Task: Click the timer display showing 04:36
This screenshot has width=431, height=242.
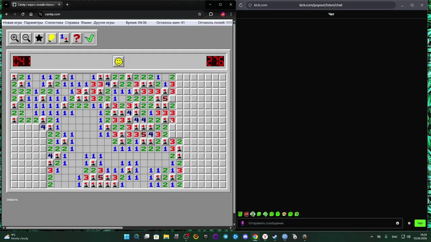Action: tap(136, 23)
